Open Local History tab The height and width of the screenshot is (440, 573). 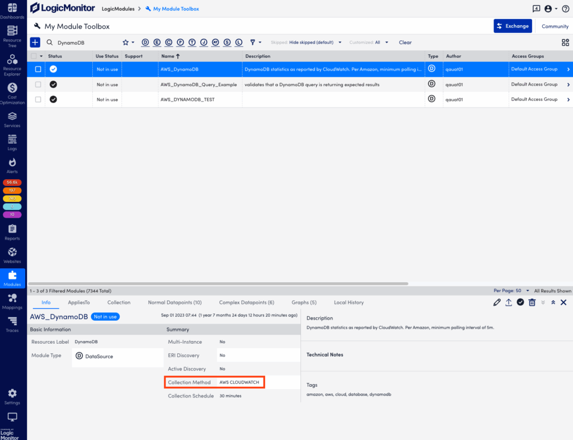pos(349,303)
